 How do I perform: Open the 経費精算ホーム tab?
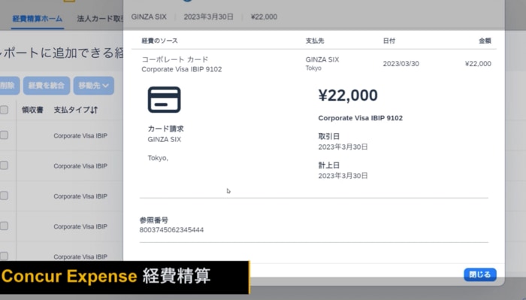coord(38,19)
